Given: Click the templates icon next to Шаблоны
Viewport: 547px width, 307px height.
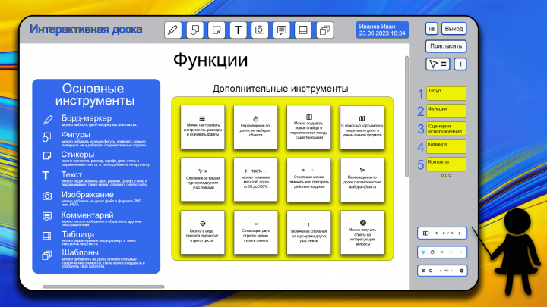Looking at the screenshot, I should (x=47, y=255).
